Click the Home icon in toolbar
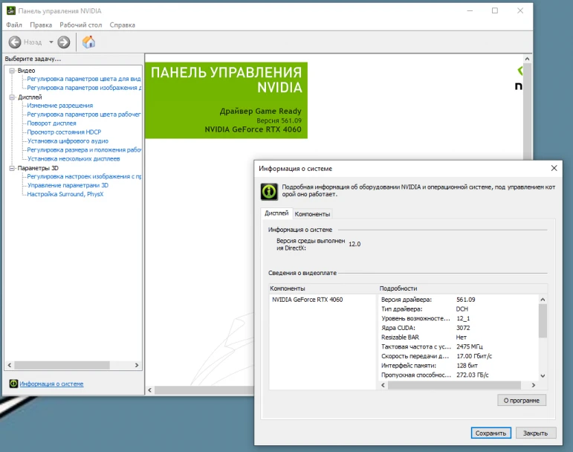 88,42
